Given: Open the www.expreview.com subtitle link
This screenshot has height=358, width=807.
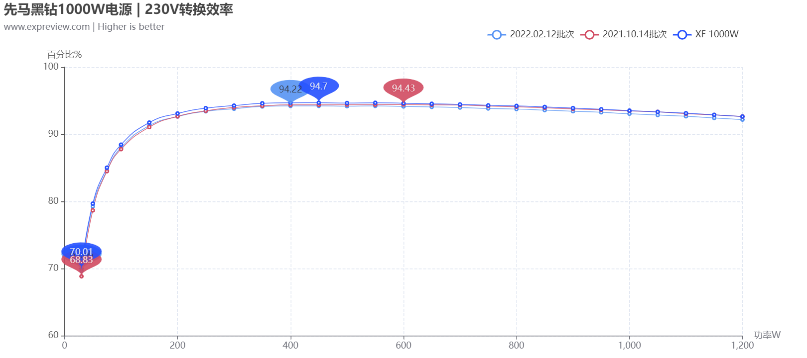Looking at the screenshot, I should click(47, 27).
